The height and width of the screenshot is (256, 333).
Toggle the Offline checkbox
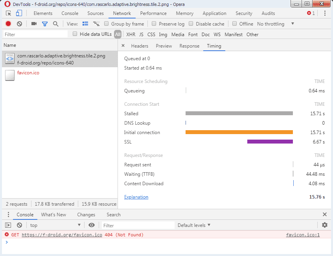(234, 24)
